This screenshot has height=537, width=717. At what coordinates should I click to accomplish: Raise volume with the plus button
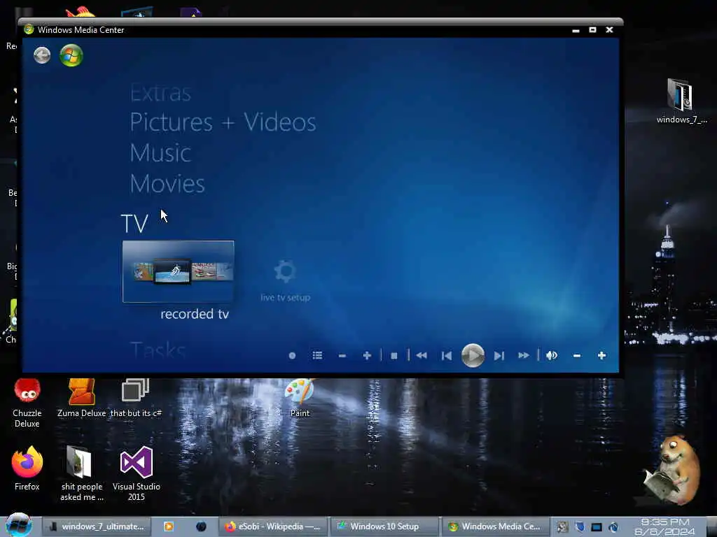click(601, 356)
